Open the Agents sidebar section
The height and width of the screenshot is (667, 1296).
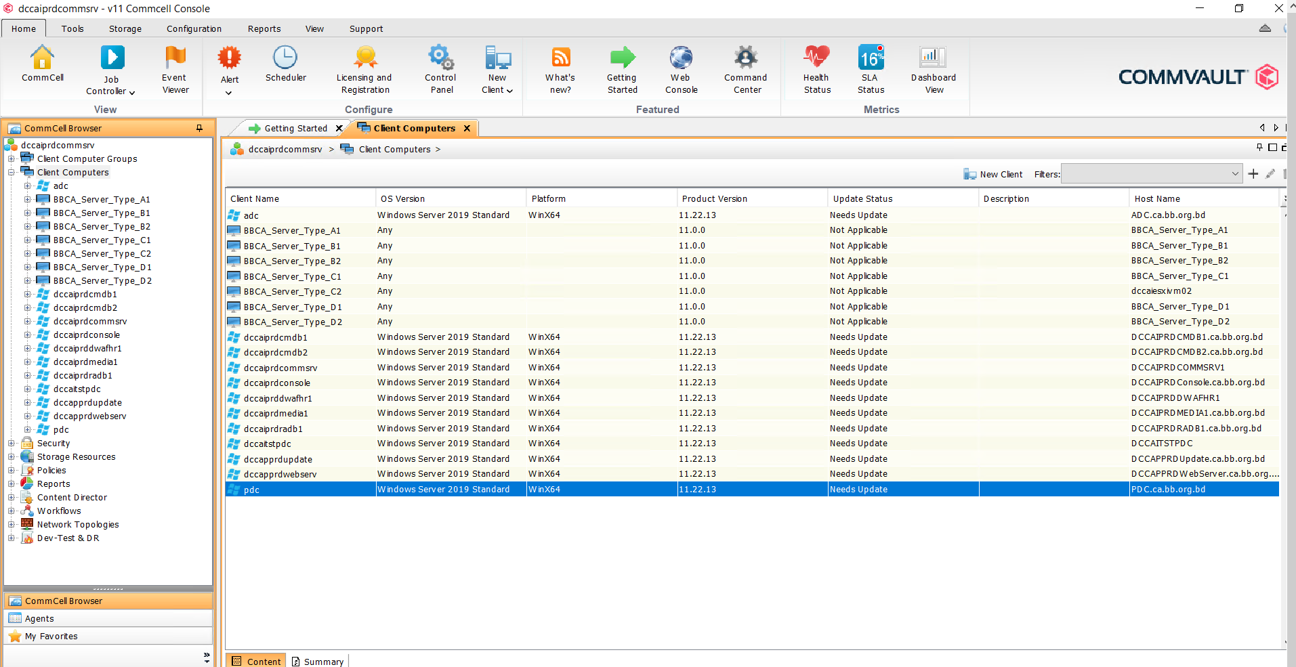pos(108,618)
